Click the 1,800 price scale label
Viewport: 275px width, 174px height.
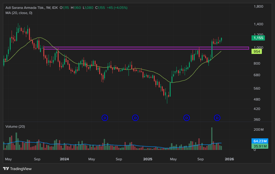coord(259,6)
